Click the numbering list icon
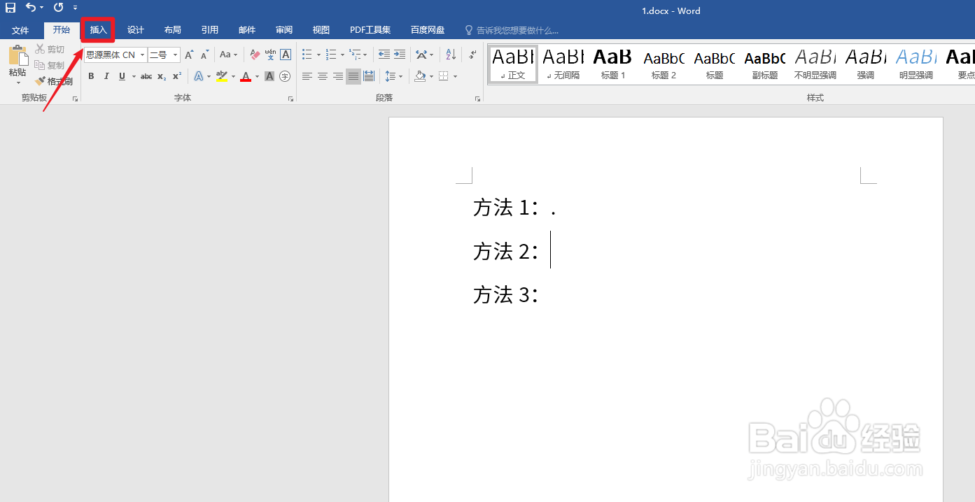The height and width of the screenshot is (502, 975). (x=331, y=55)
